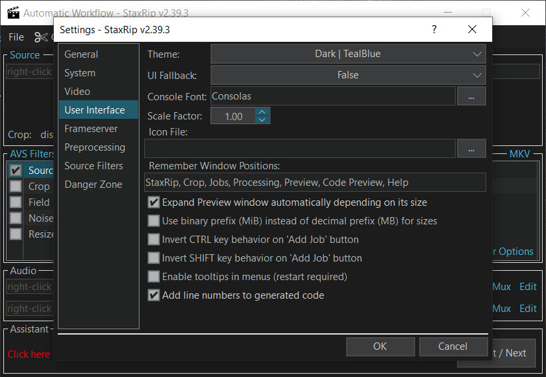The width and height of the screenshot is (546, 377).
Task: Browse for an Icon File
Action: (x=471, y=149)
